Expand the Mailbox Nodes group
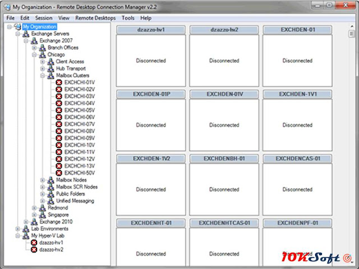Screen dimensions: 359x269 point(43,180)
